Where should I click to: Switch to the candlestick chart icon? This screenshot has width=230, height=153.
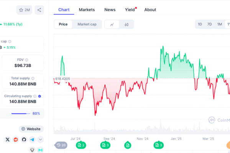[127, 24]
